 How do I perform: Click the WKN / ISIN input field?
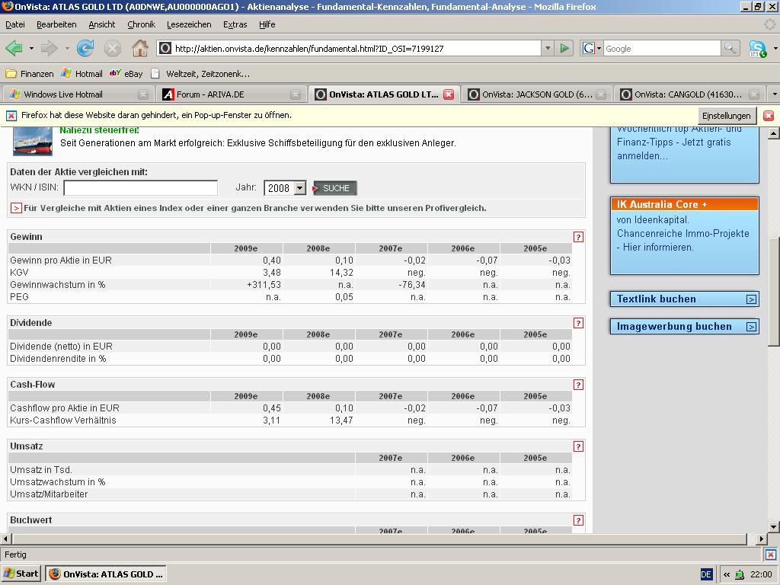(141, 188)
